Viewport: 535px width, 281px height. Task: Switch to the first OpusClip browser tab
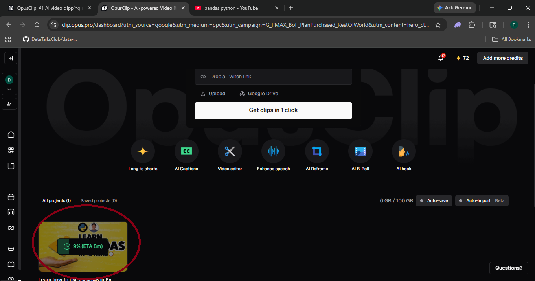coord(50,8)
